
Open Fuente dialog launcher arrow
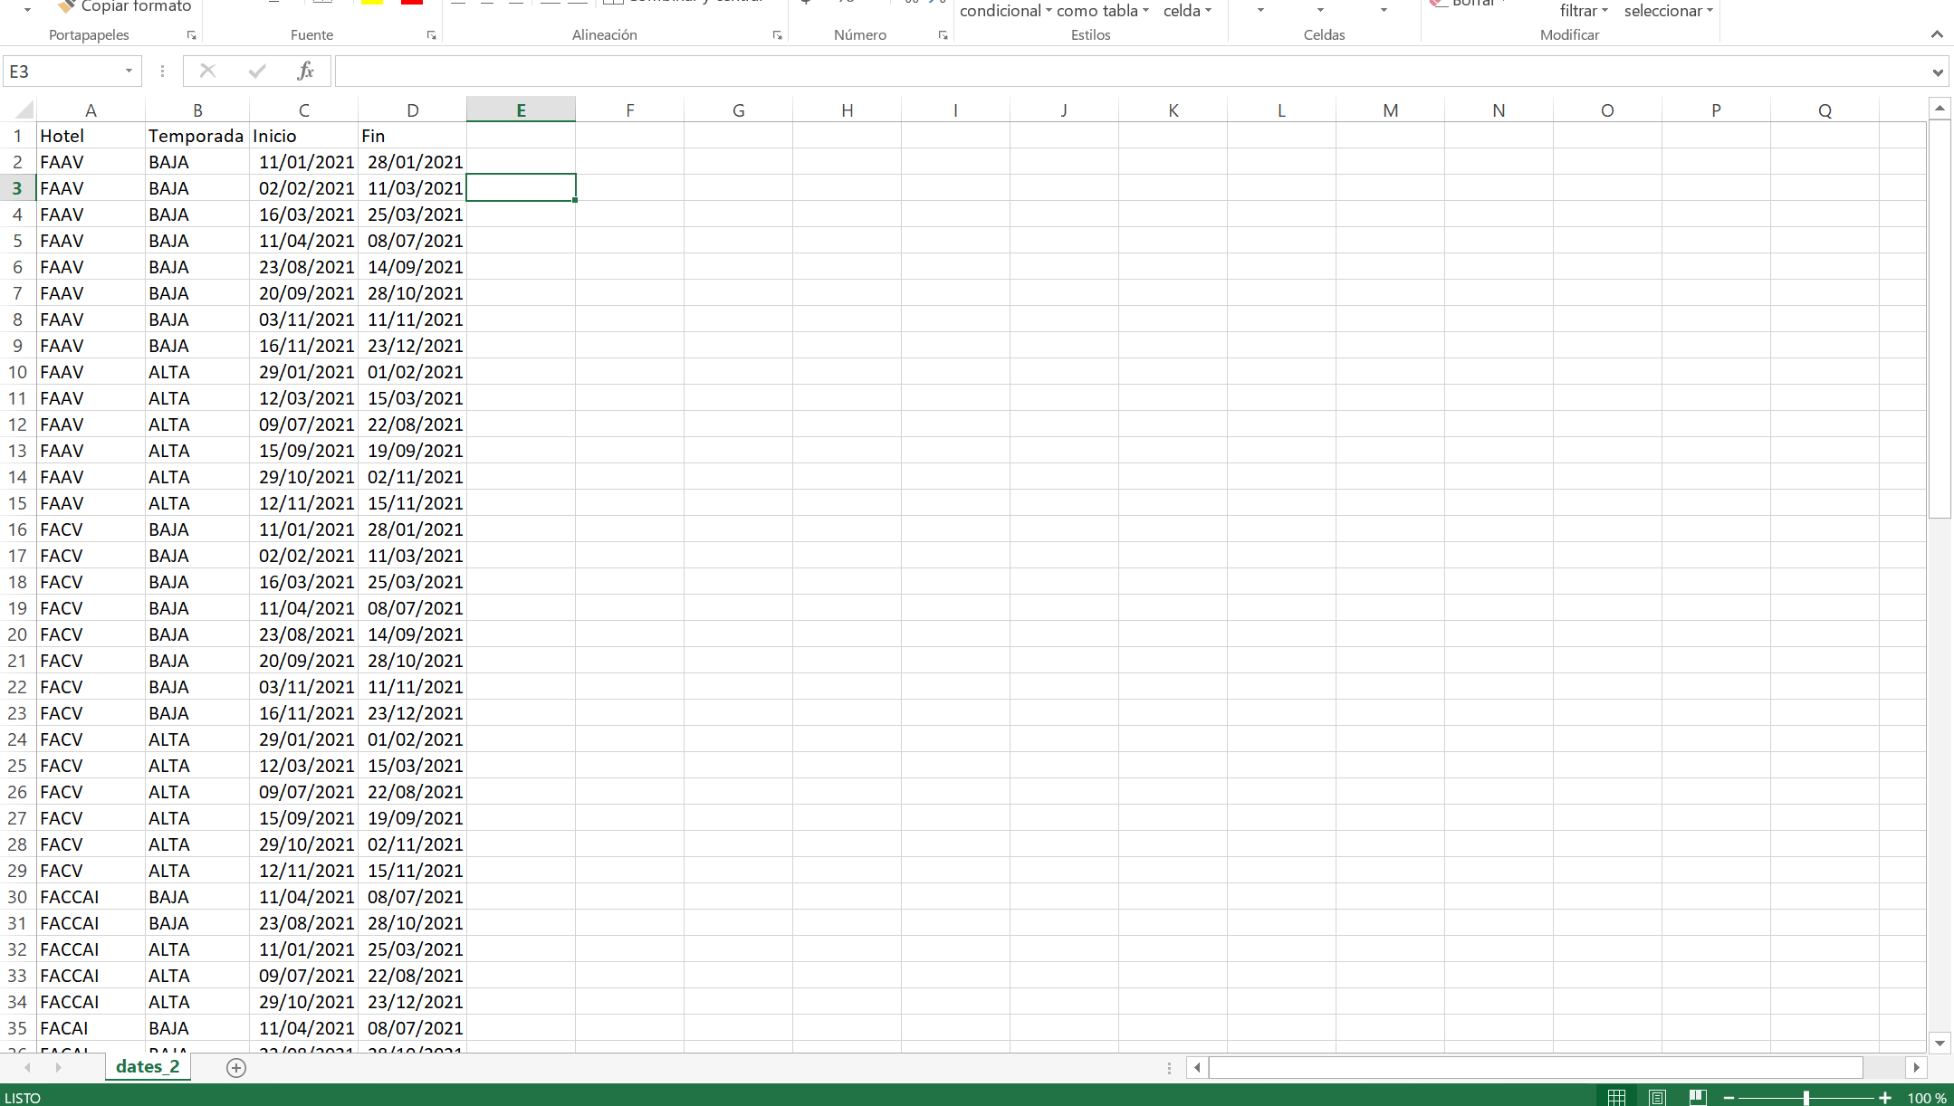click(431, 35)
